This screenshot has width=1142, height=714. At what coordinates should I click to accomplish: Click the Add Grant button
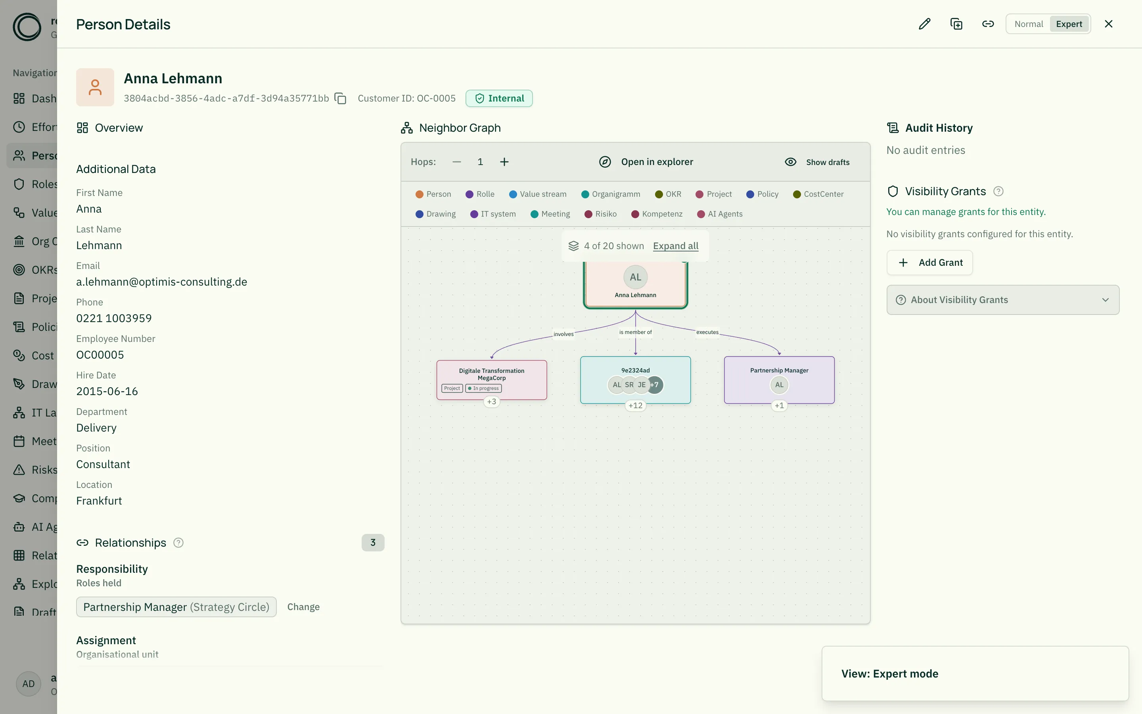pyautogui.click(x=929, y=263)
